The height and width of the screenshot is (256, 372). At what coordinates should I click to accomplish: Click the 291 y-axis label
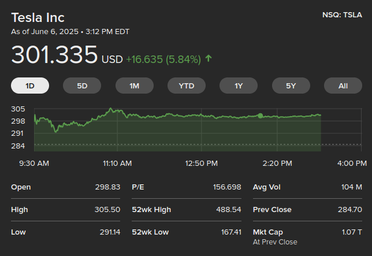coord(17,133)
